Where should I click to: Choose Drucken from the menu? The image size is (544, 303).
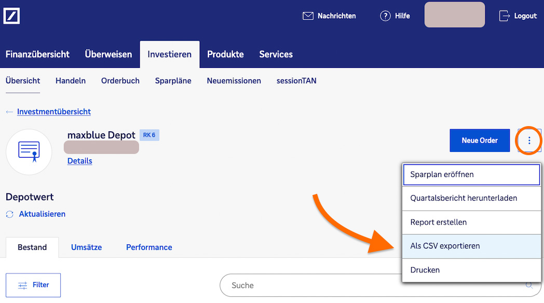471,270
